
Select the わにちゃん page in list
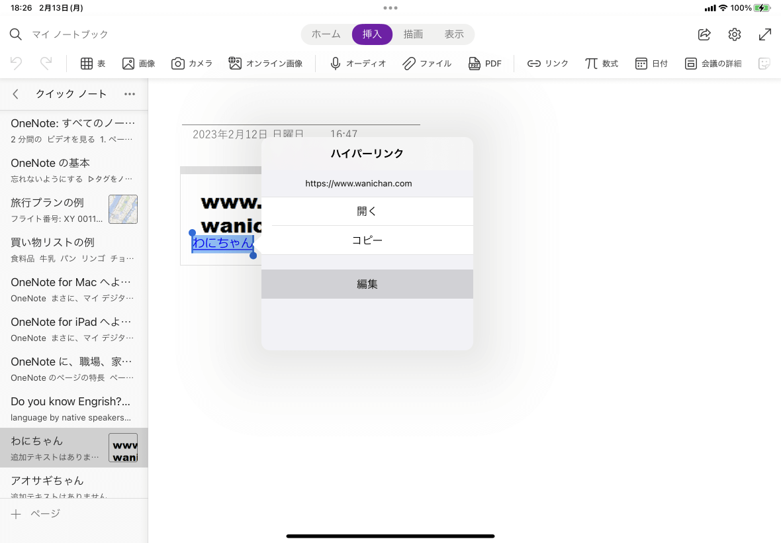(73, 448)
